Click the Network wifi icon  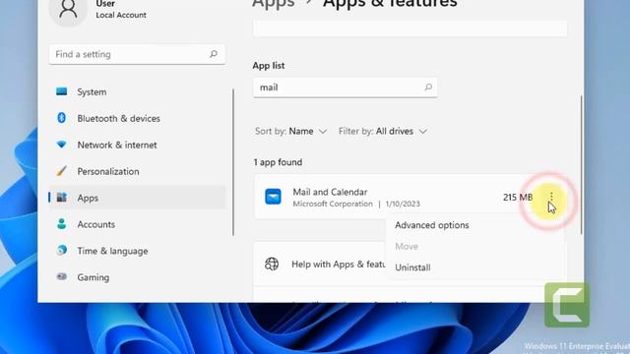pyautogui.click(x=61, y=145)
